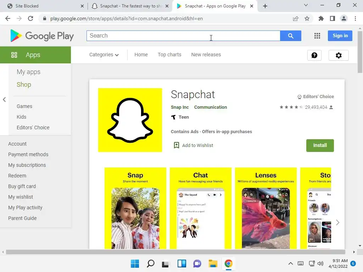The width and height of the screenshot is (363, 272).
Task: Open taskbar Search magnifier
Action: click(x=150, y=263)
